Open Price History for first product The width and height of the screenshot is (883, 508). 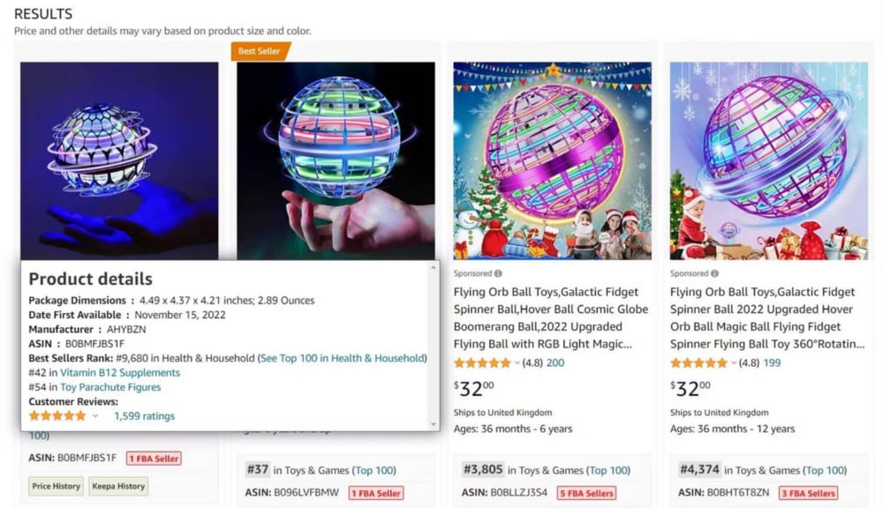pyautogui.click(x=56, y=486)
